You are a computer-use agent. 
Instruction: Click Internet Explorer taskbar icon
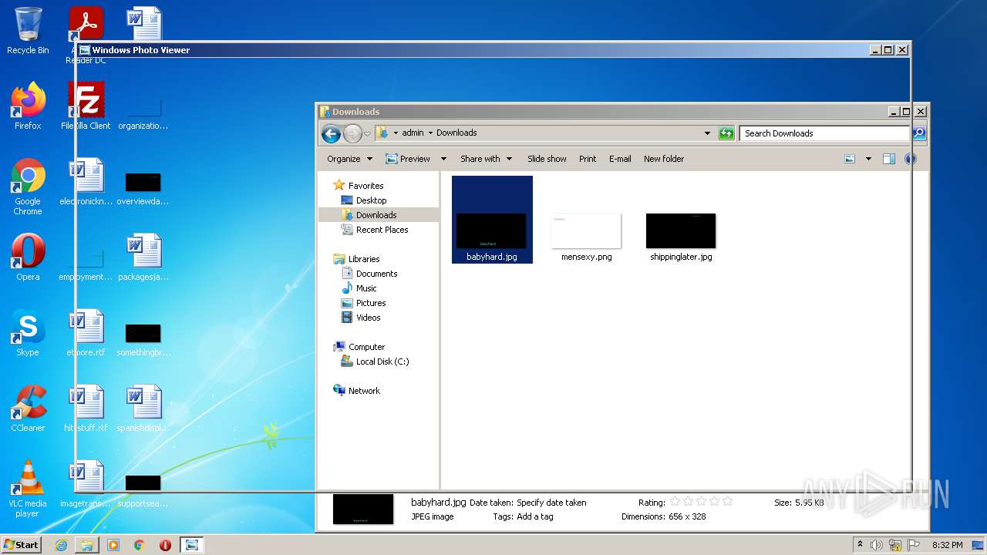61,545
